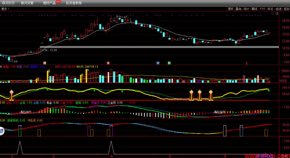Viewport: 290px width, 158px height.
Task: Click the left 低位金叉 signal label
Action: click(x=26, y=112)
